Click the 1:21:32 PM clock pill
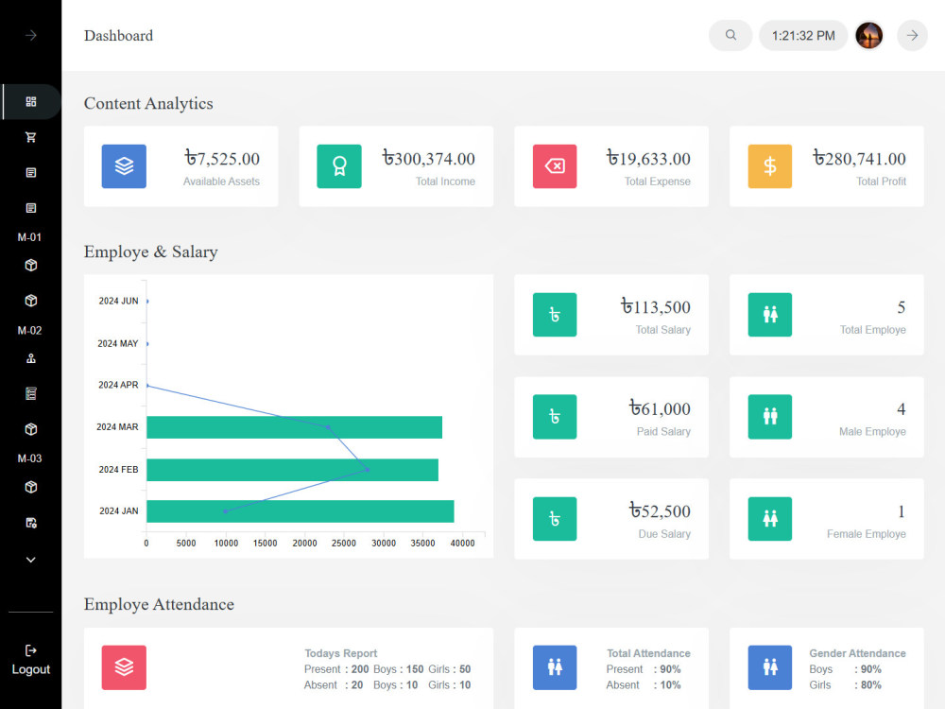Screen dimensions: 945x709 coord(803,36)
